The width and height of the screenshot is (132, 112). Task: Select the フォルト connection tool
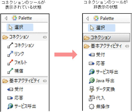click(x=17, y=62)
